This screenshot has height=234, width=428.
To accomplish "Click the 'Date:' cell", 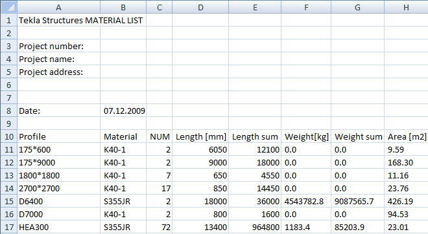I will [x=58, y=111].
